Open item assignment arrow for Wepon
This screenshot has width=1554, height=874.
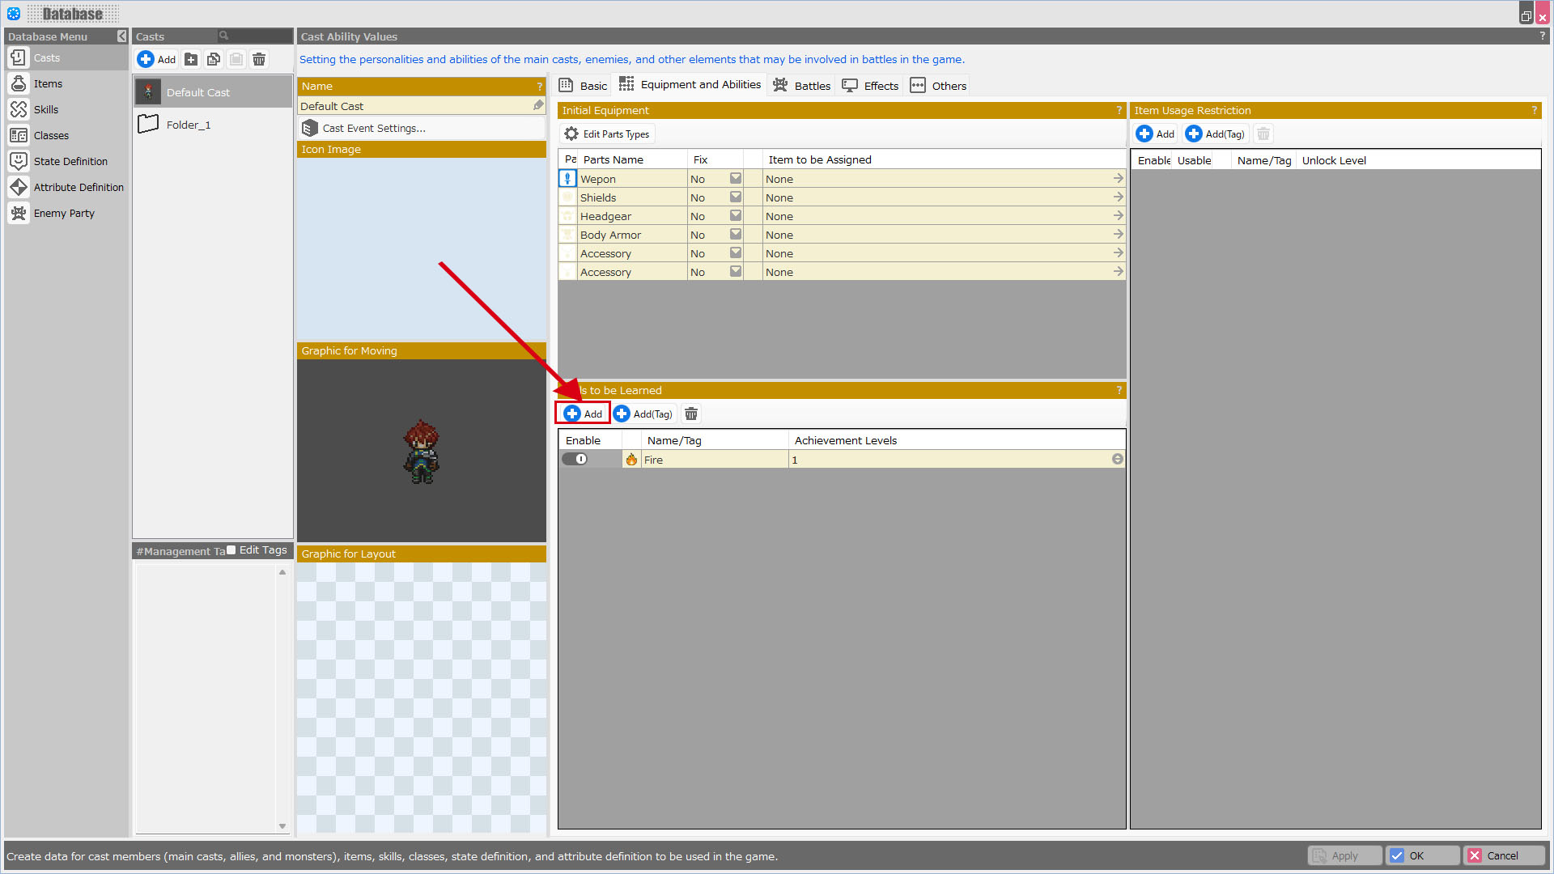(1118, 178)
